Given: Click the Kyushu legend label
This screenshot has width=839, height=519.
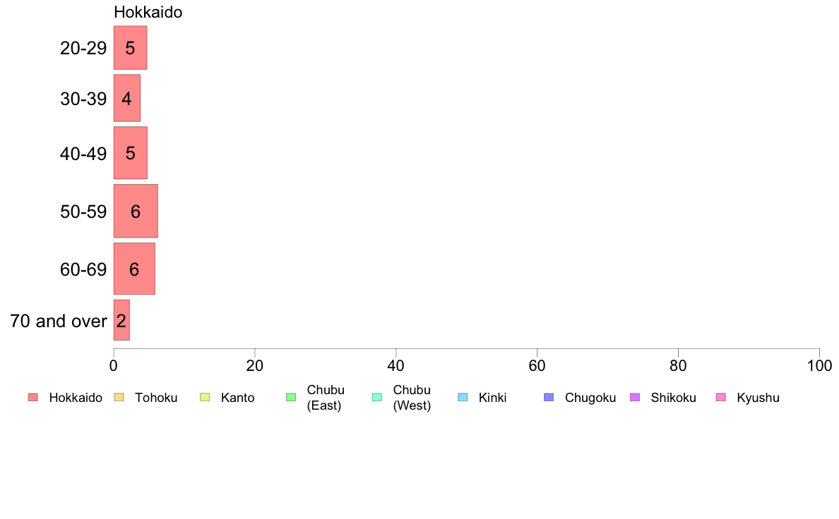Looking at the screenshot, I should (x=758, y=398).
